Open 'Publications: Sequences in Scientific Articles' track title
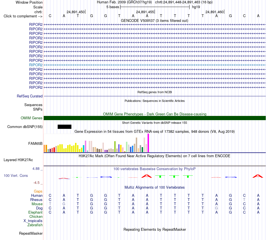The width and height of the screenshot is (266, 240). 155,101
